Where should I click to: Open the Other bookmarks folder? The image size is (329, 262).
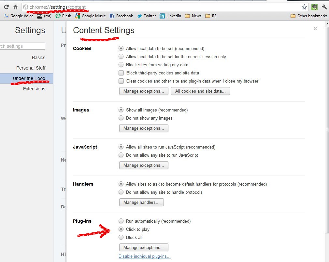pyautogui.click(x=308, y=16)
